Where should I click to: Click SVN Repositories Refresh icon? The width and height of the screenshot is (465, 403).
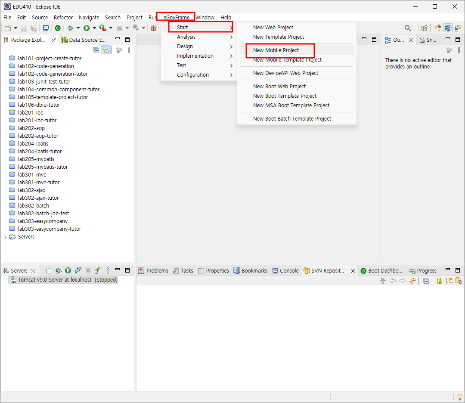point(412,281)
